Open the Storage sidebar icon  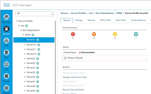(6, 76)
